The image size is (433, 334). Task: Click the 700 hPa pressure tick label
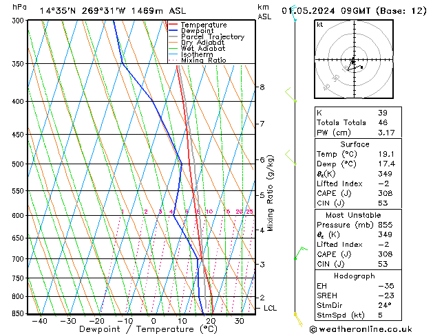coord(18,259)
